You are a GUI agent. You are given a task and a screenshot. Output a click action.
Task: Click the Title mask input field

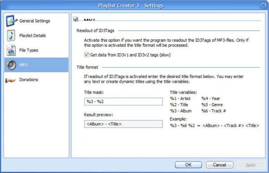pyautogui.click(x=123, y=102)
